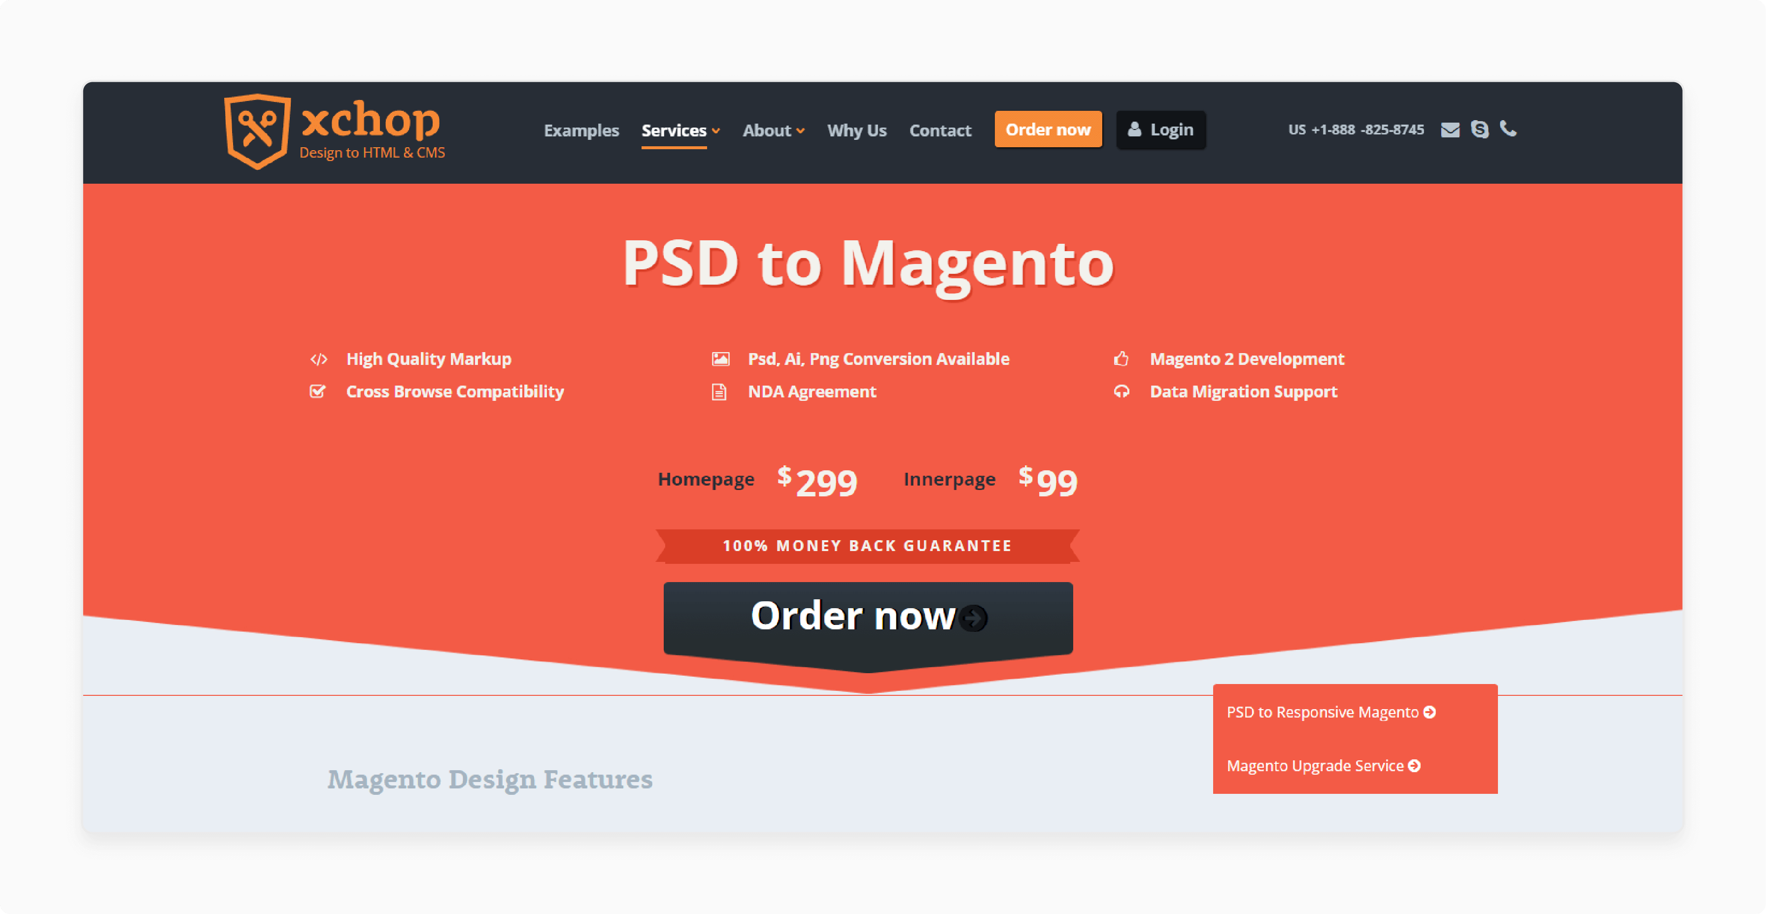Select the Contact menu item

(940, 130)
